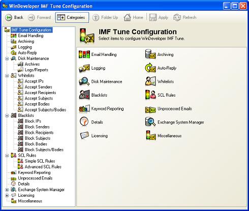Open SCL Rules icon in main pane
This screenshot has height=211, width=249.
[x=150, y=95]
